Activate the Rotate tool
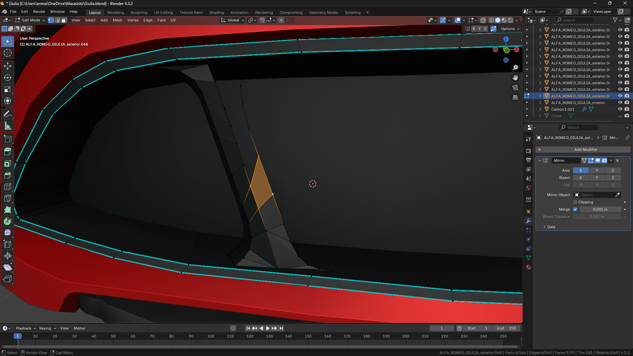The image size is (633, 356). 8,78
